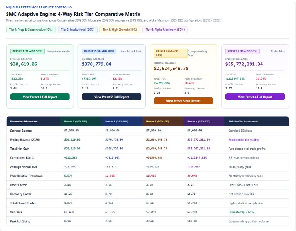Click the 18.43% Peak Drawdown in Preset 3 card
Viewport: 296px width, 231px height.
[189, 83]
